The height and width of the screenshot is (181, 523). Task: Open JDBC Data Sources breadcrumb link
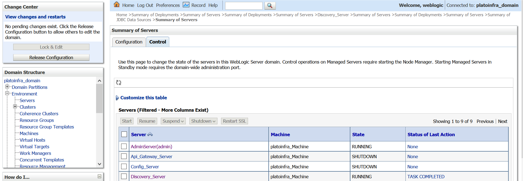[134, 20]
